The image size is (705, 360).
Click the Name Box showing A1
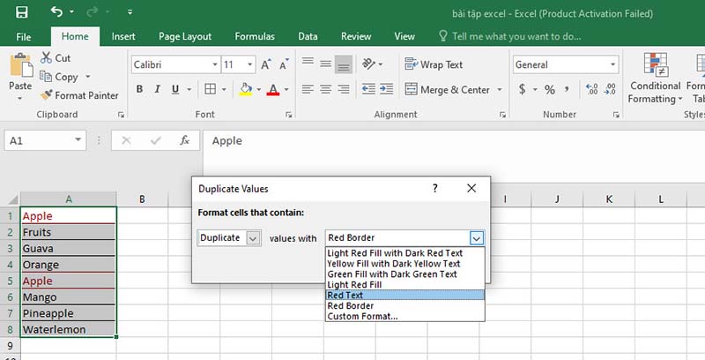45,141
